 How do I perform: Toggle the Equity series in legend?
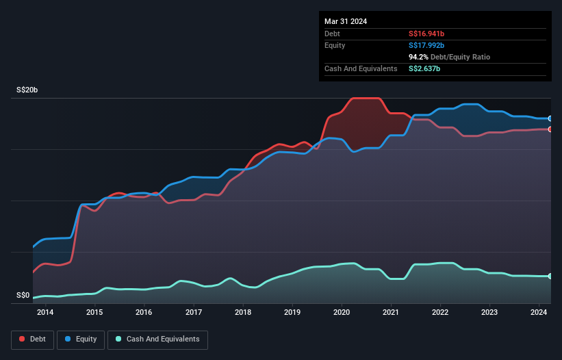pyautogui.click(x=81, y=339)
